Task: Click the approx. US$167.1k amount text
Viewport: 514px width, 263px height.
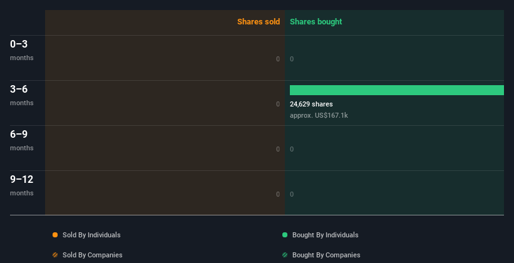Action: [x=319, y=115]
